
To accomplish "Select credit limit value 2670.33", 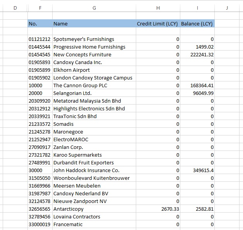I will [x=158, y=209].
